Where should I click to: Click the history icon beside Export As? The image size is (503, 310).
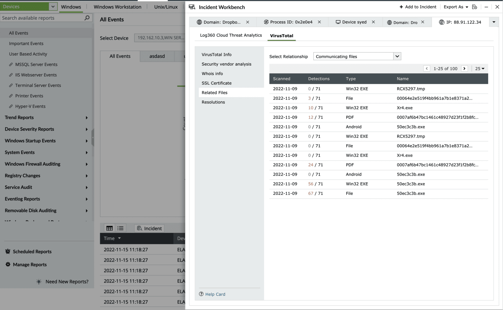[474, 7]
